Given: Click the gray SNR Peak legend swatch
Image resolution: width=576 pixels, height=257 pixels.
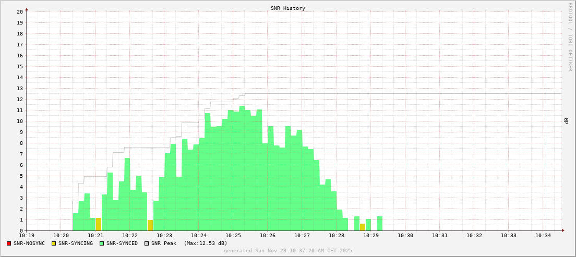Looking at the screenshot, I should click(147, 243).
